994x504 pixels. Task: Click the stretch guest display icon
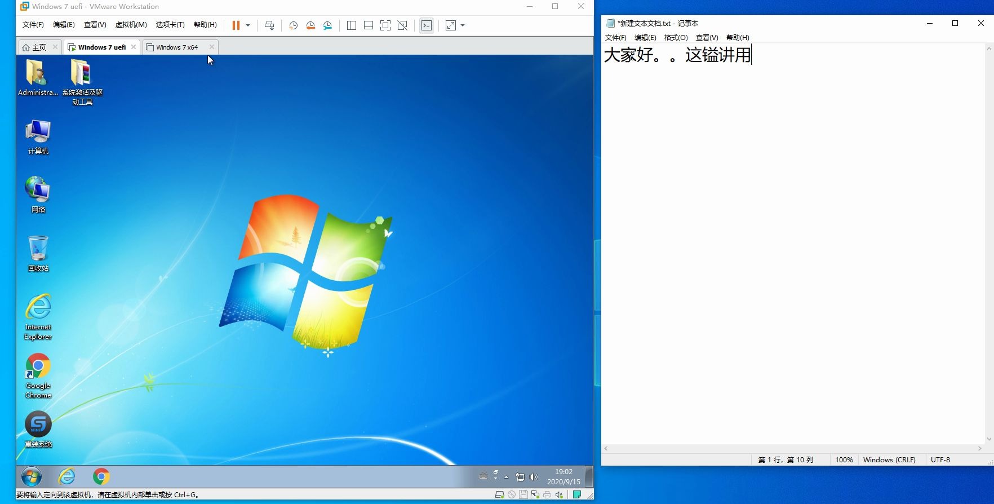click(x=451, y=25)
